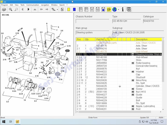Screen dimensions: 167x125
Task: Click the ET toolbar icon
Action: pyautogui.click(x=86, y=9)
